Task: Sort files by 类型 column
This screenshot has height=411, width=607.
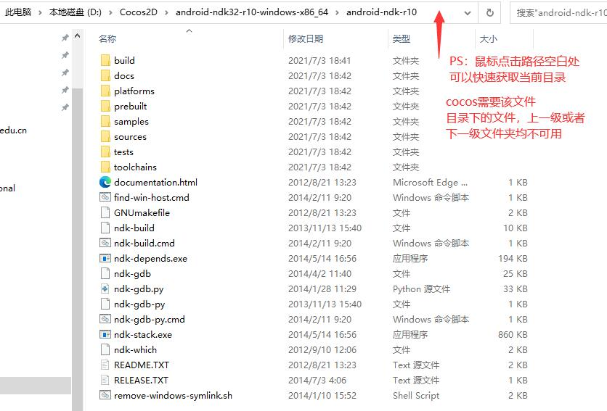Action: coord(401,38)
